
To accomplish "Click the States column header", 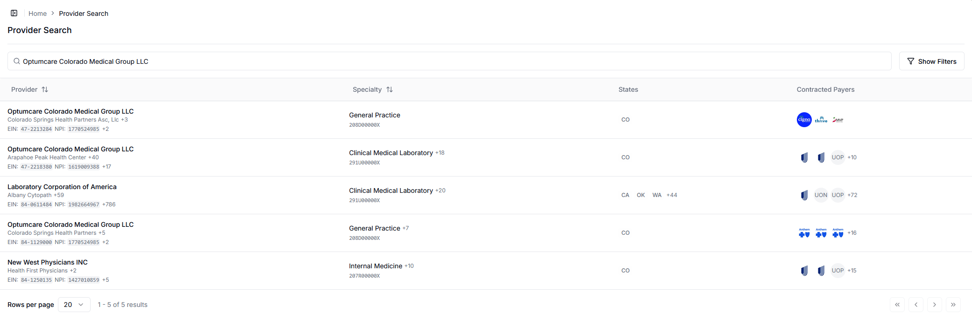I will point(628,89).
